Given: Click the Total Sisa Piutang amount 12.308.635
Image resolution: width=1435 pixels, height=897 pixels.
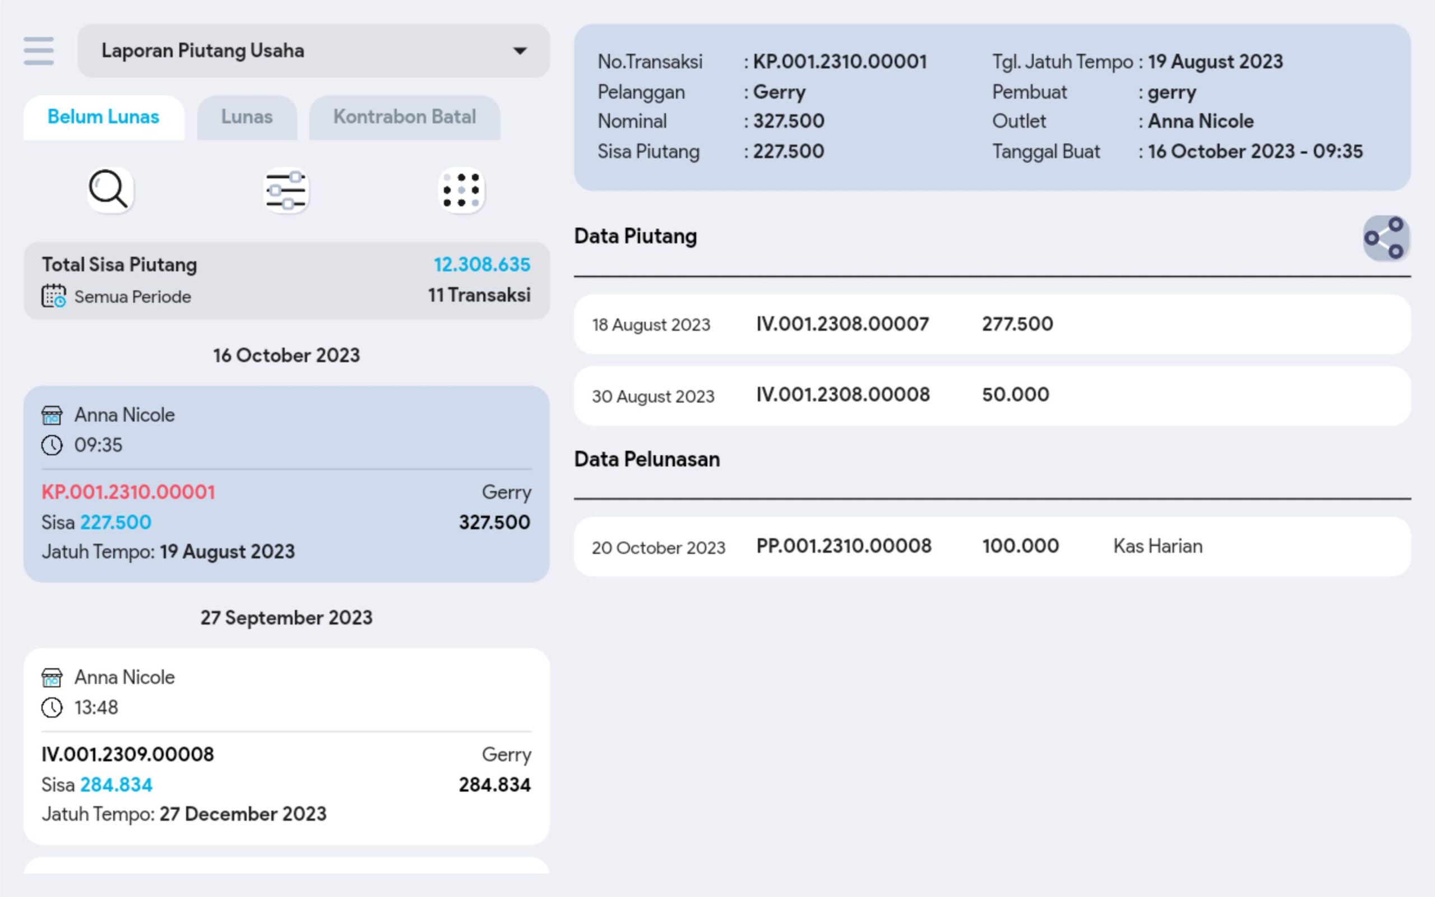Looking at the screenshot, I should [482, 265].
